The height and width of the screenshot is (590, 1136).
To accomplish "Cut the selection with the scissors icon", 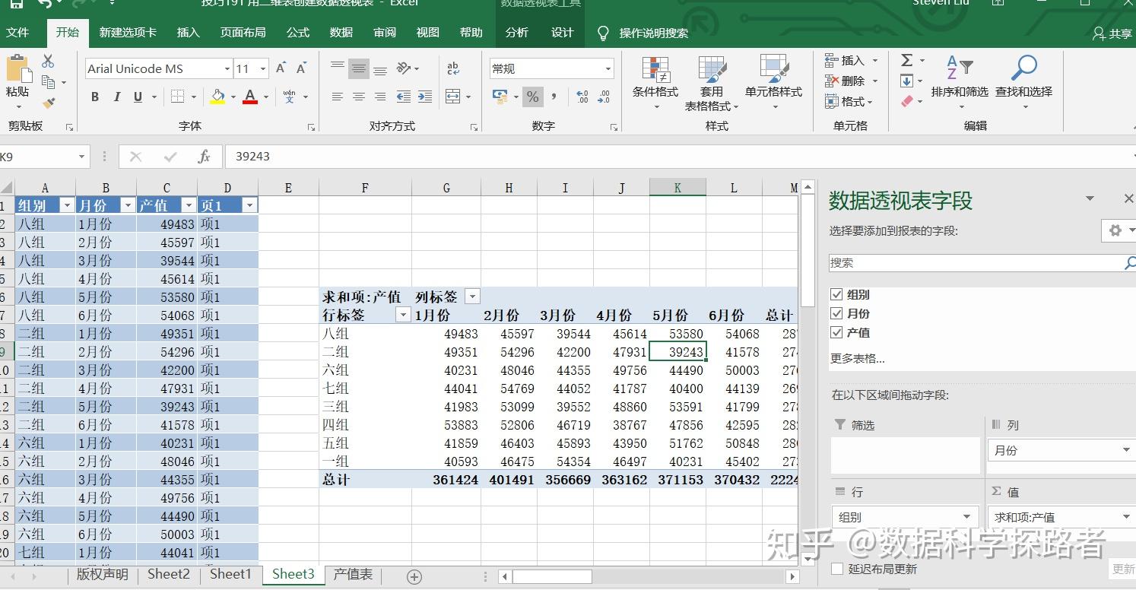I will [x=48, y=61].
